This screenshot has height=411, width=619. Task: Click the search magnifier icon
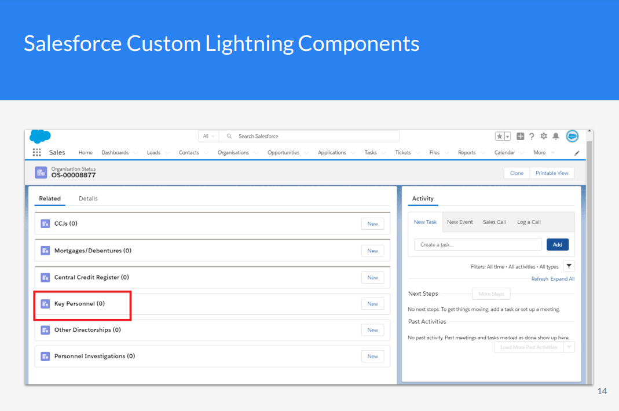(229, 136)
